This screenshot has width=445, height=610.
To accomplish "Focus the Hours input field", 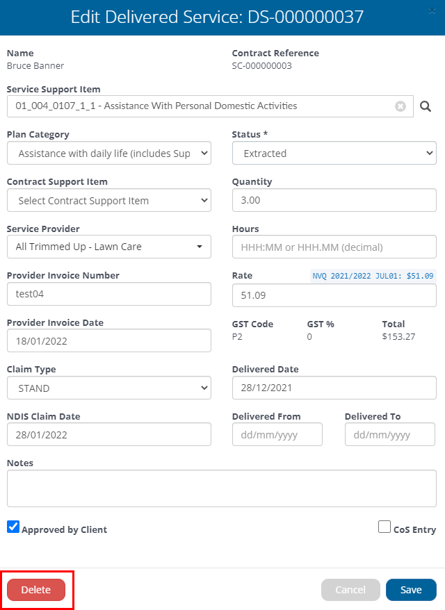I will pos(334,247).
